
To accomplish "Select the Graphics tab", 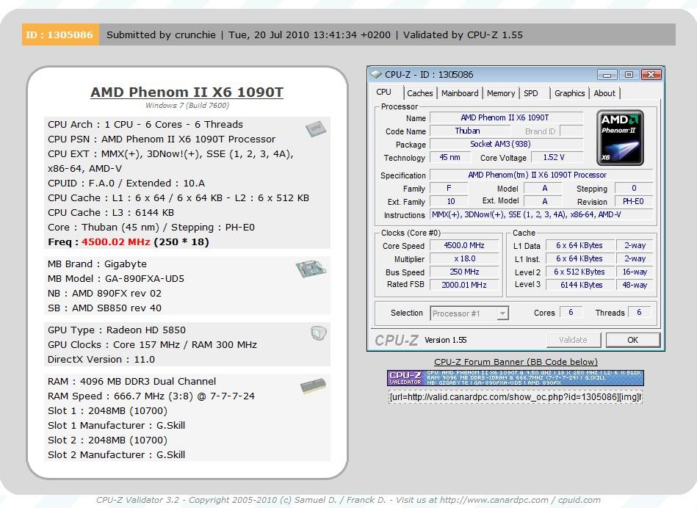I will 569,93.
